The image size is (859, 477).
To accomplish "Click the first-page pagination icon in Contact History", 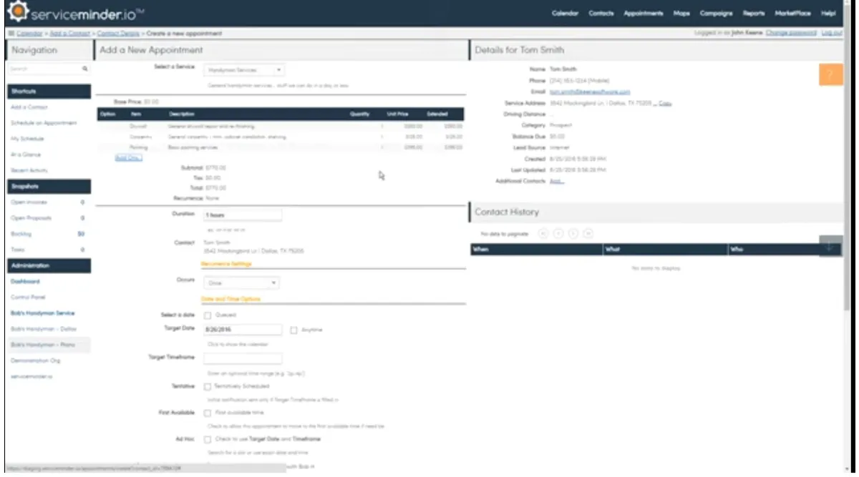I will [x=543, y=233].
